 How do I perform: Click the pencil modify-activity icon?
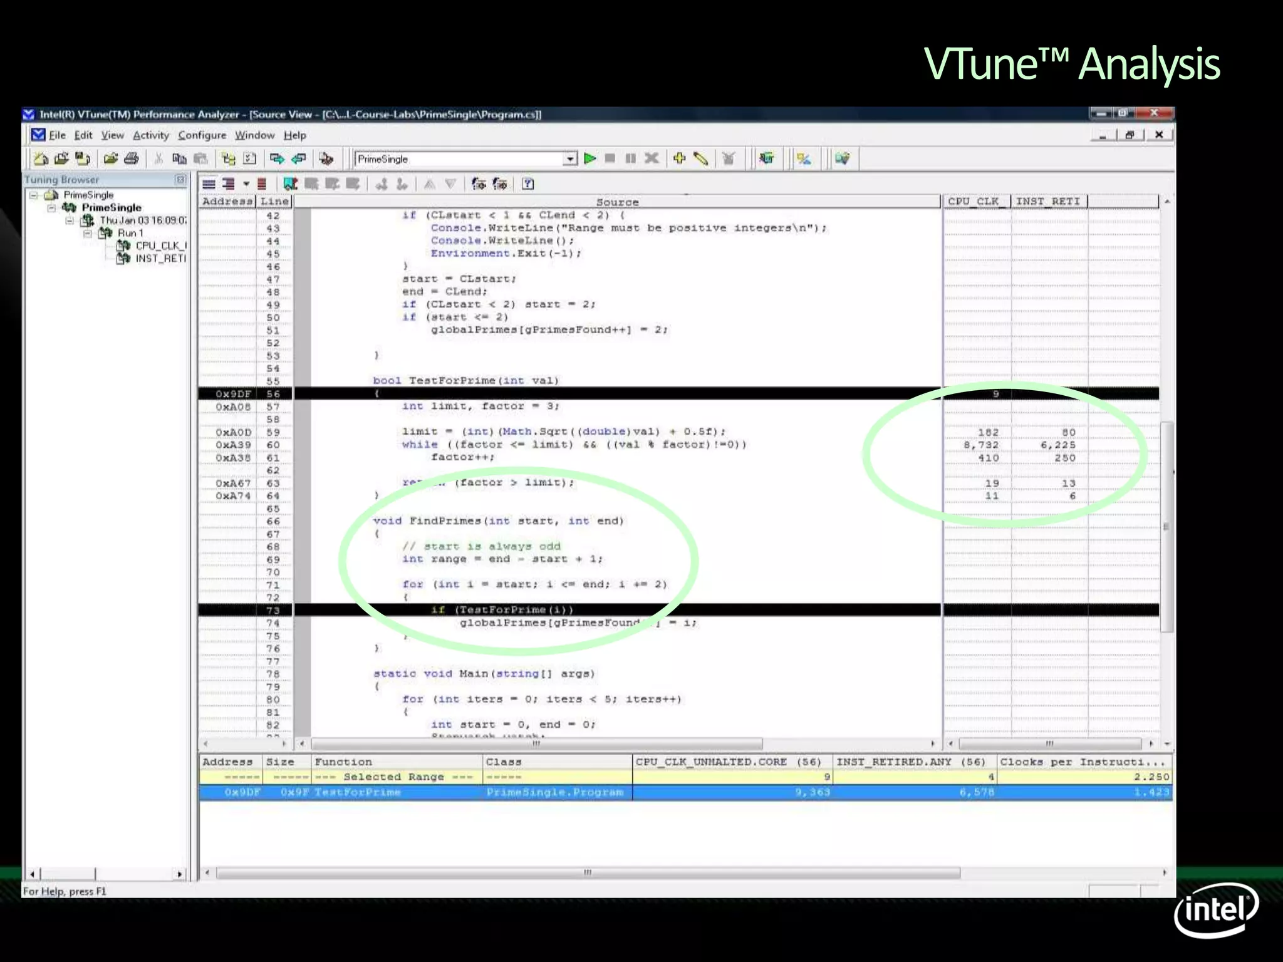point(701,158)
